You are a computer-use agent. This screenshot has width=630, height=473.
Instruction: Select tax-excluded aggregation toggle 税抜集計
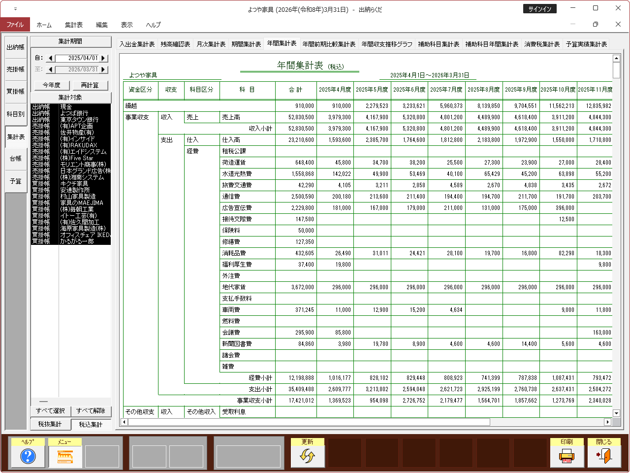(x=50, y=424)
